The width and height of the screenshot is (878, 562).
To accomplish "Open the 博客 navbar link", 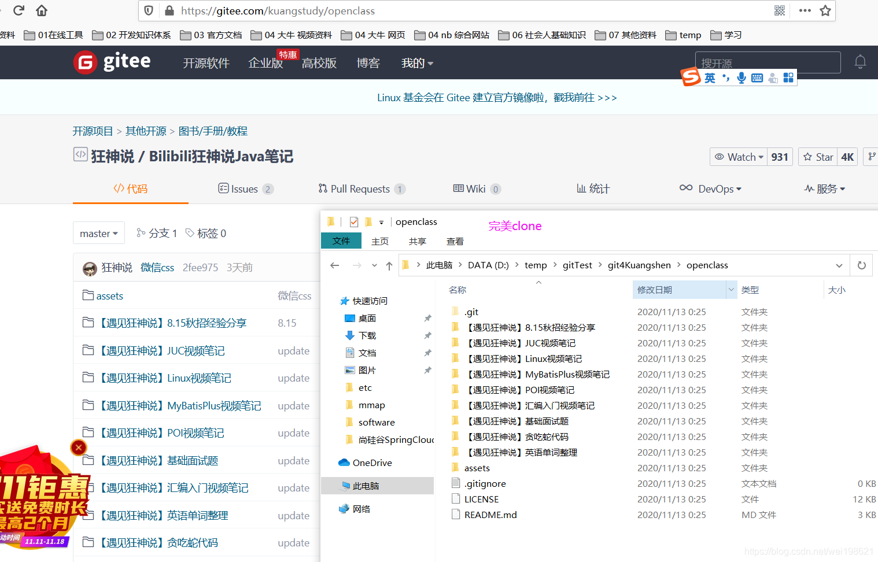I will [x=368, y=63].
